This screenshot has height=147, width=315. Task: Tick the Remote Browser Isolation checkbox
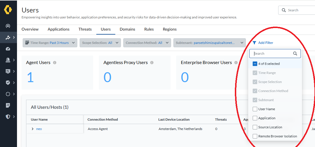point(255,136)
